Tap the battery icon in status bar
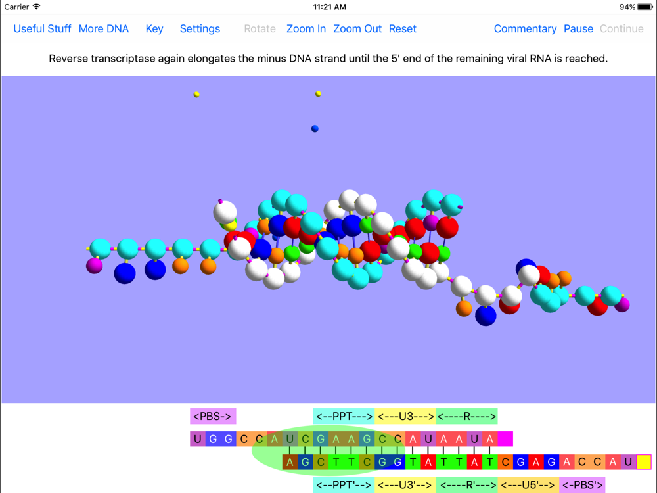This screenshot has width=657, height=493. [645, 7]
